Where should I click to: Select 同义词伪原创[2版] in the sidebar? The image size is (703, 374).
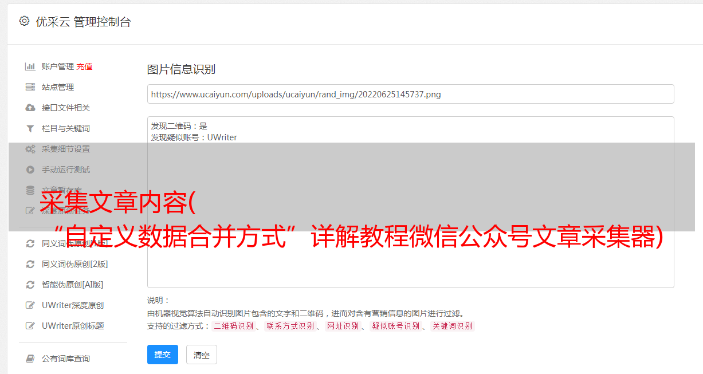75,264
